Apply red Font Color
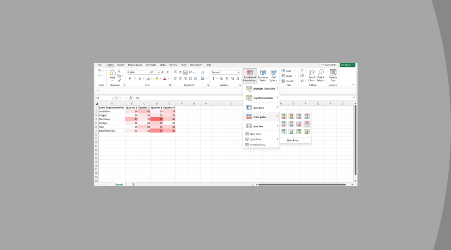 165,78
